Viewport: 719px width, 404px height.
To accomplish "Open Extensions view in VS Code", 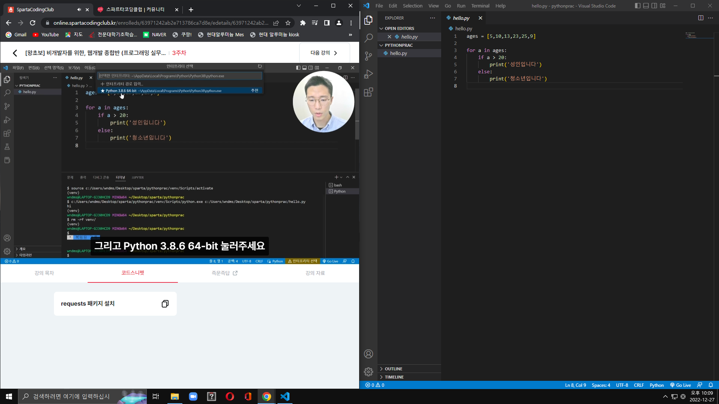I will pos(368,92).
